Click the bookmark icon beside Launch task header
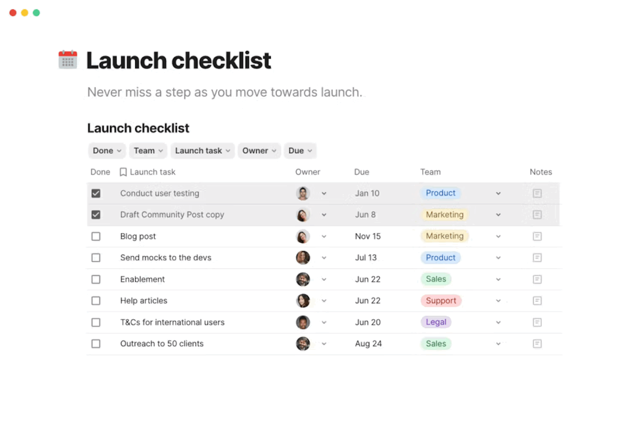This screenshot has width=643, height=422. [123, 172]
